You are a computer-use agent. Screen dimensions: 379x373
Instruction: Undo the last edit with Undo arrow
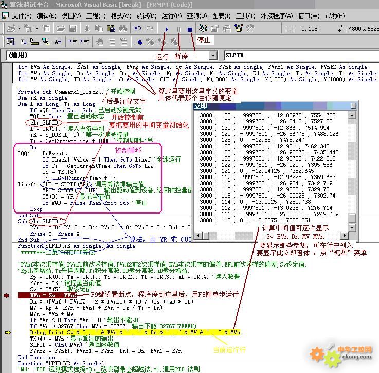point(137,28)
